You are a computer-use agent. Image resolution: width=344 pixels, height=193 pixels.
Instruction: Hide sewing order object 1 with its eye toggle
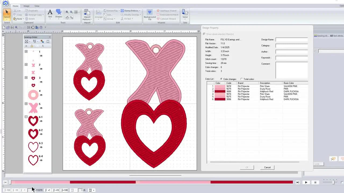tap(41, 56)
